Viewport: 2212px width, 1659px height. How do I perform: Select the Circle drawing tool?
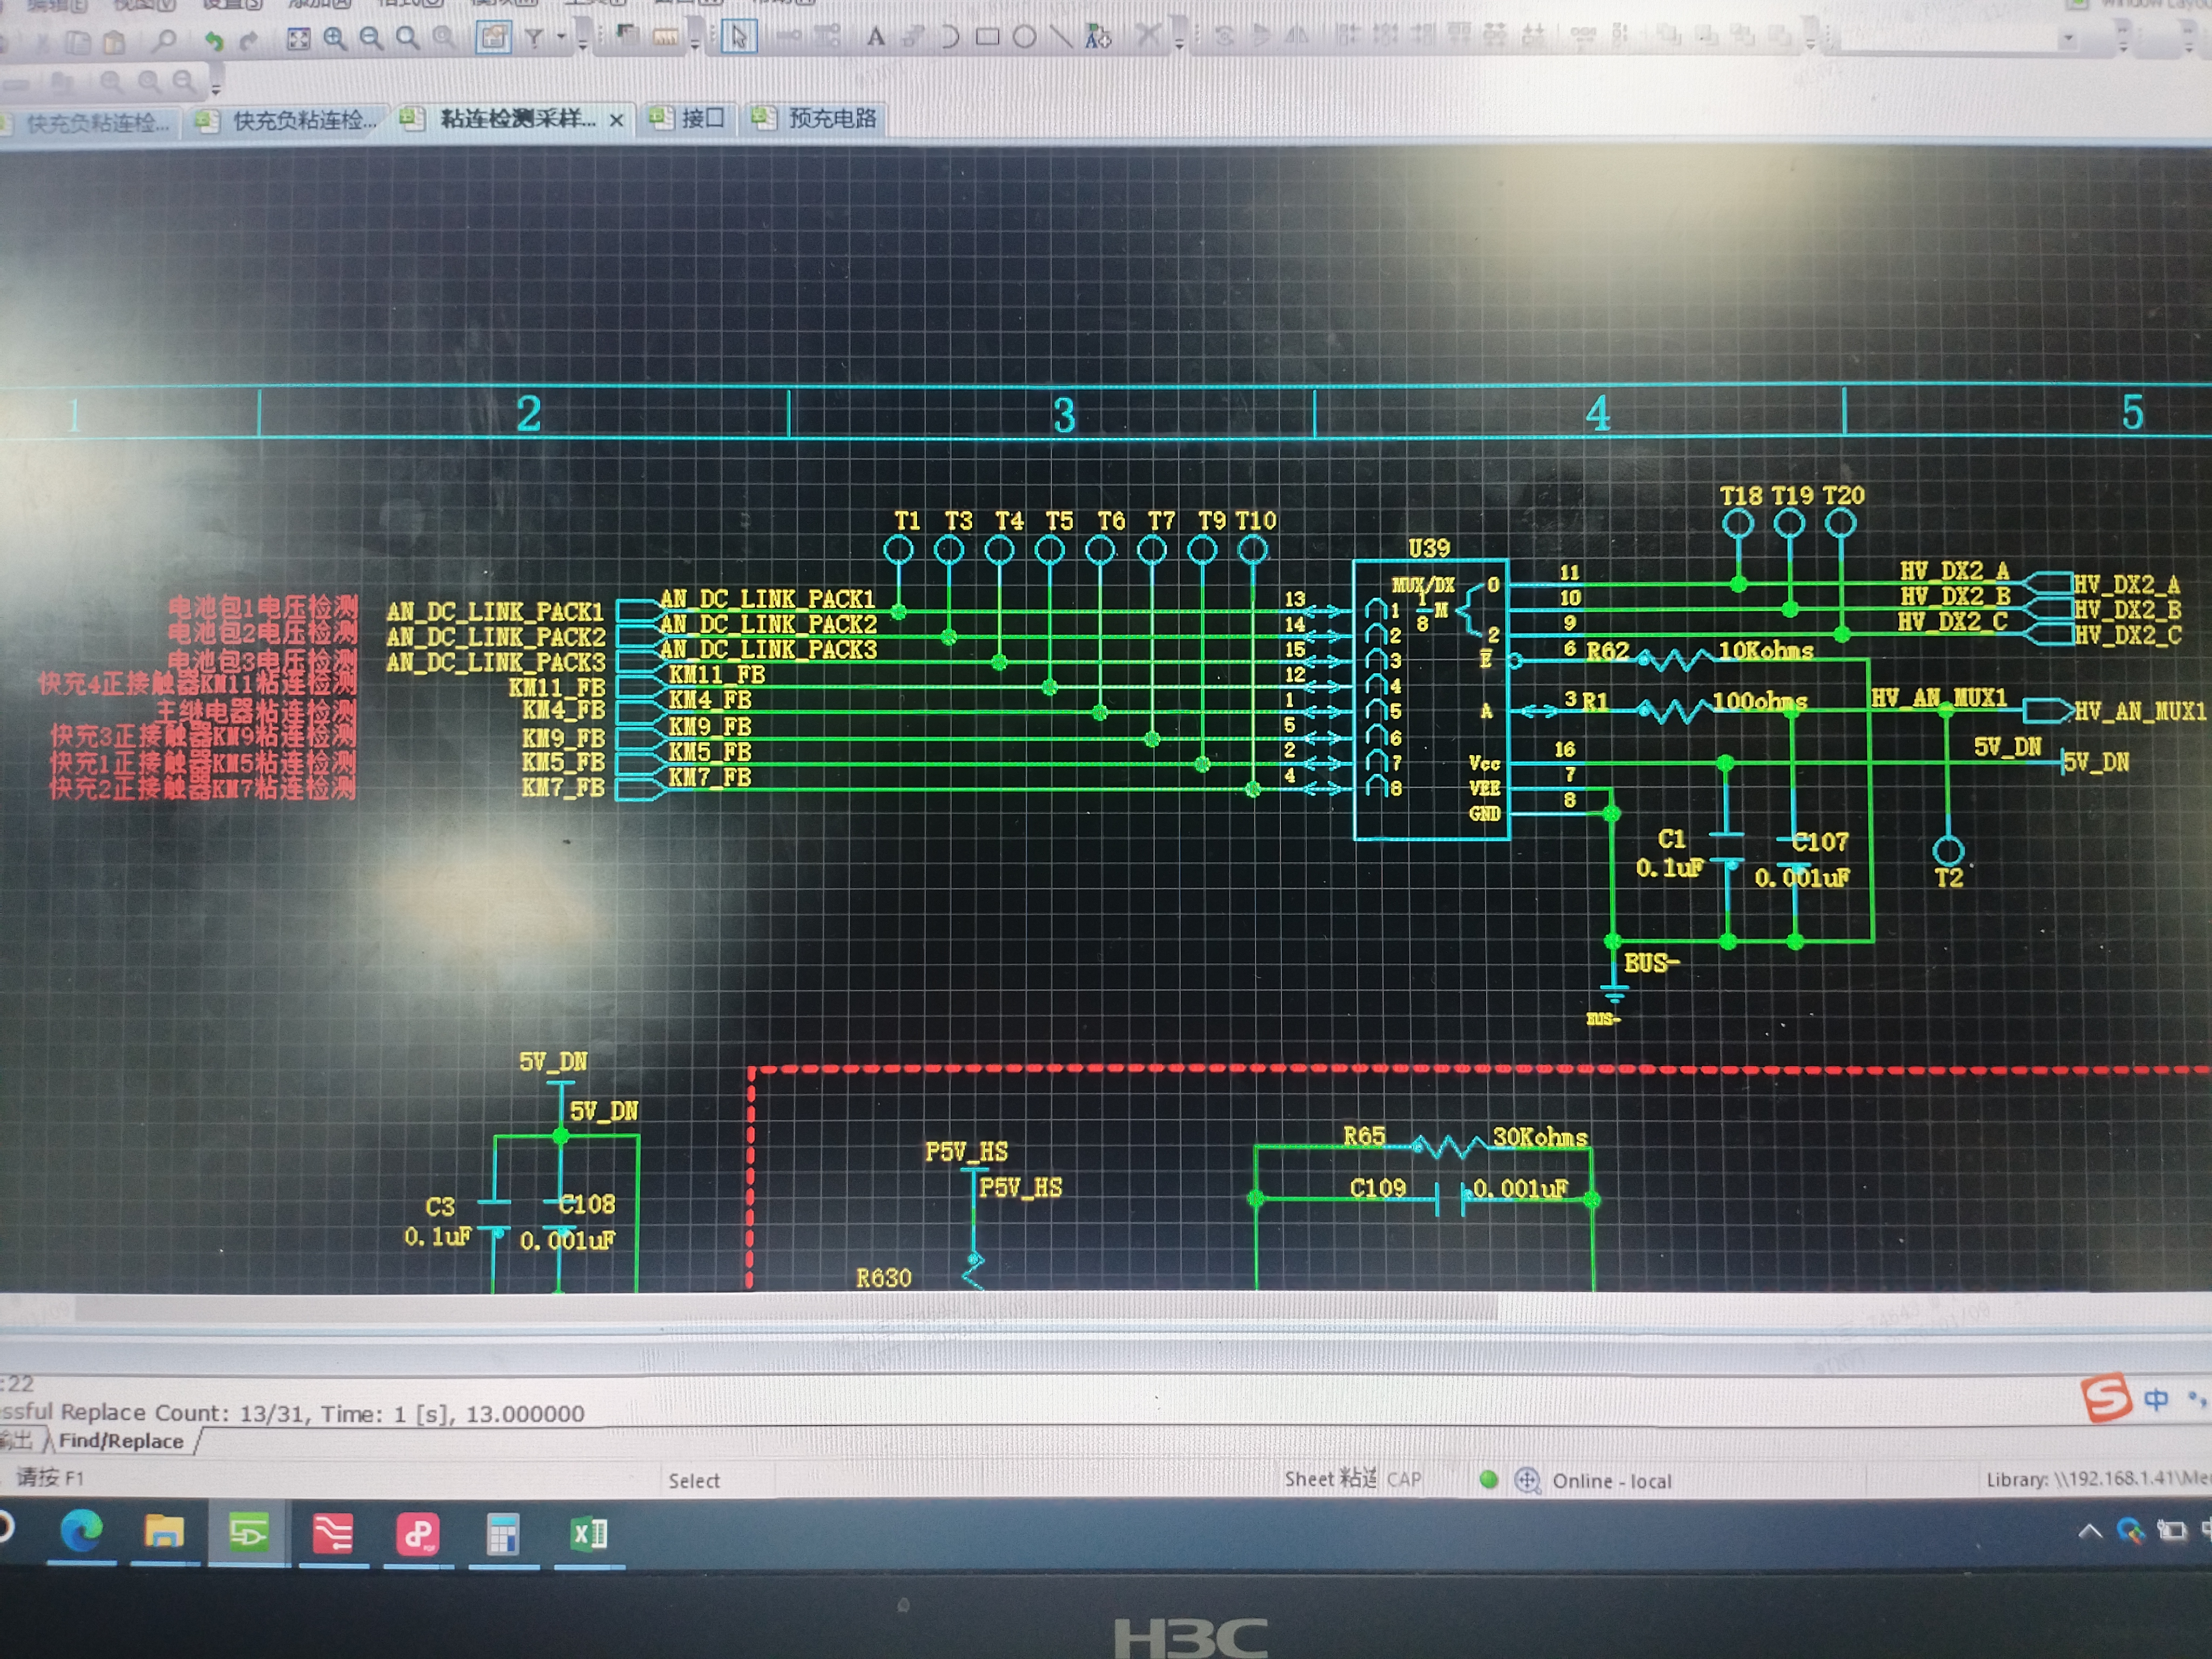point(1024,37)
